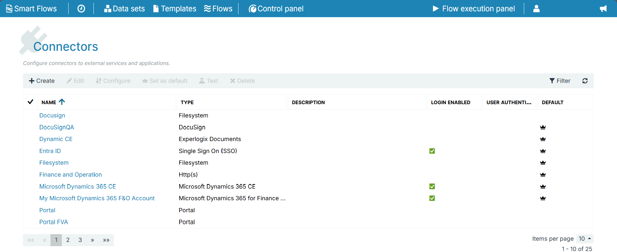Click the Http(s) type cell
The height and width of the screenshot is (252, 617).
188,175
